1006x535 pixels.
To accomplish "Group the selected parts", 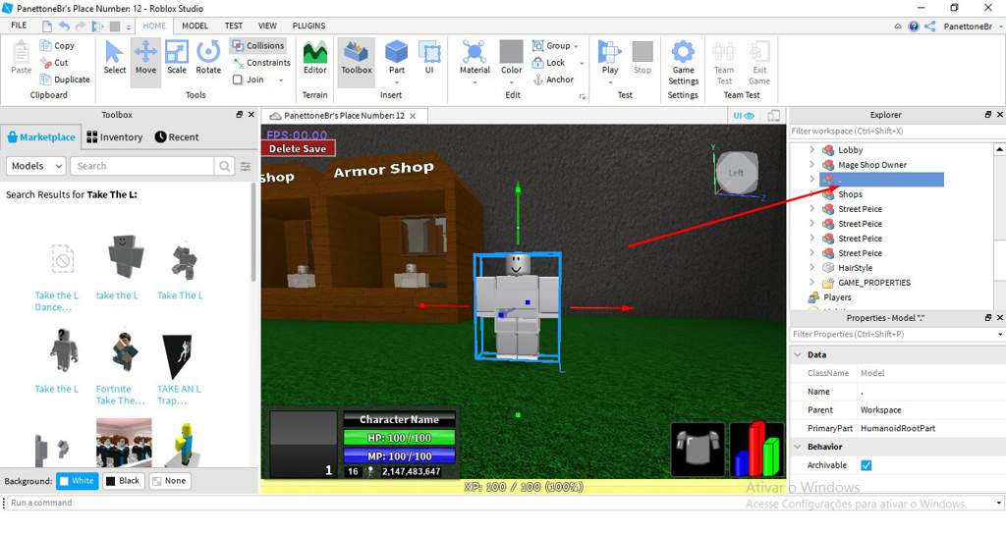I will (x=550, y=45).
